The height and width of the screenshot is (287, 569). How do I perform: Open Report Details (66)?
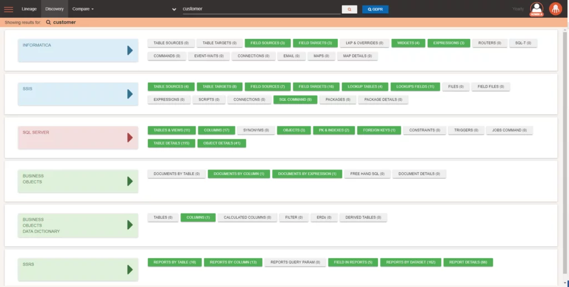click(468, 263)
